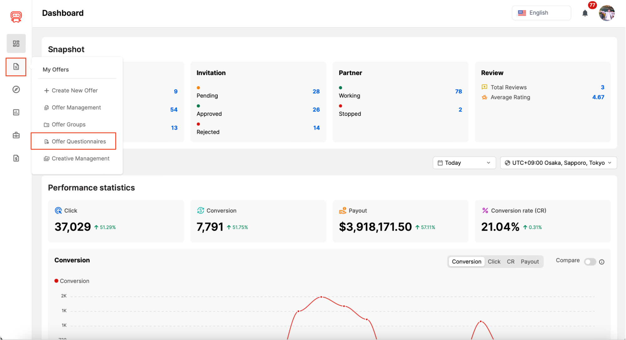Screen dimensions: 626x340
Task: Open the offers percent-tag sidebar icon
Action: (x=16, y=67)
